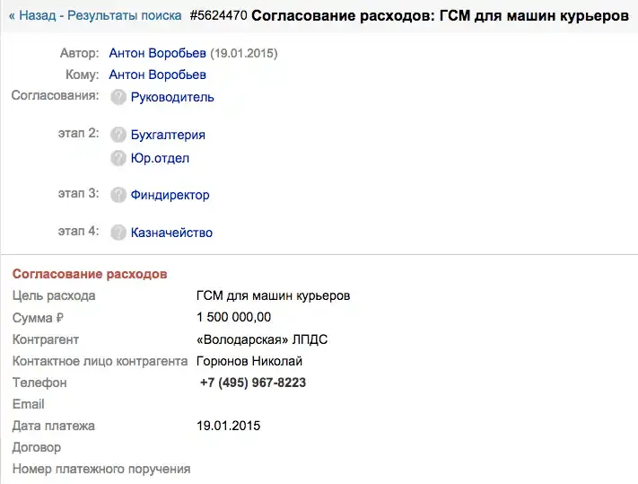The width and height of the screenshot is (638, 484).
Task: Open the Руководитель approver link
Action: coord(172,97)
